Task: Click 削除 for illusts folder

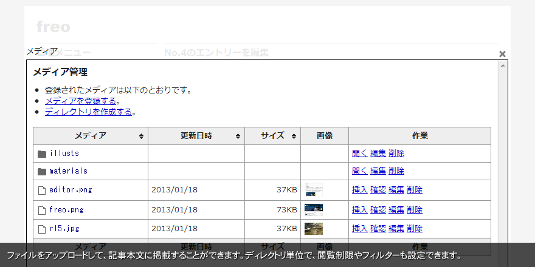Action: point(396,154)
